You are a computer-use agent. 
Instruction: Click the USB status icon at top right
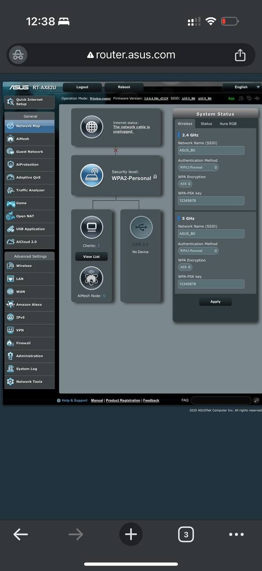click(x=257, y=98)
